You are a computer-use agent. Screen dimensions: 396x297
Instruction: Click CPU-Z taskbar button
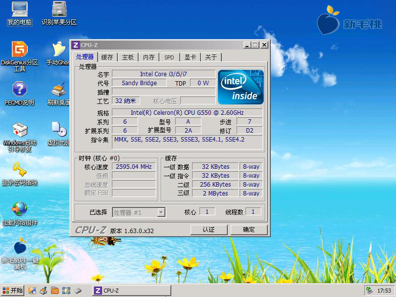[132, 291]
